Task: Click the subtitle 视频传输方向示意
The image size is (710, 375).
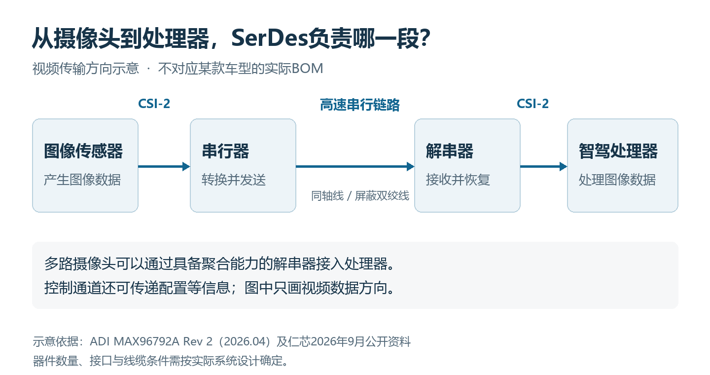Action: 86,69
